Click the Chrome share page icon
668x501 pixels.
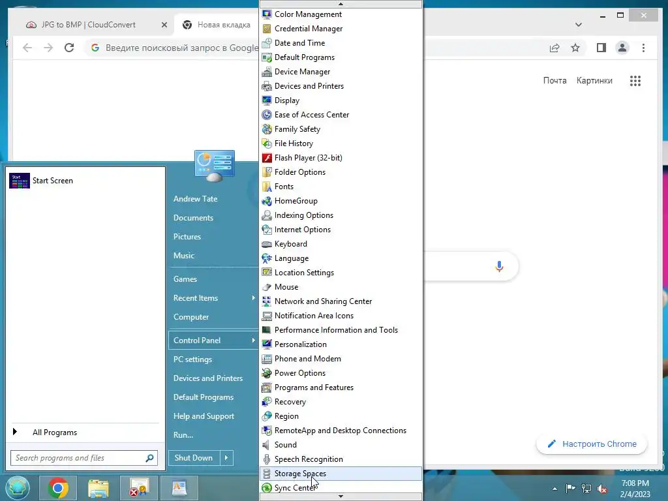554,48
